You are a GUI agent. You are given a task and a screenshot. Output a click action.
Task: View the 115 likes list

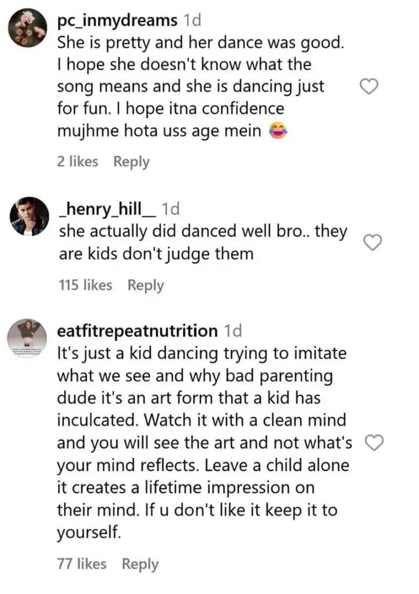coord(85,285)
